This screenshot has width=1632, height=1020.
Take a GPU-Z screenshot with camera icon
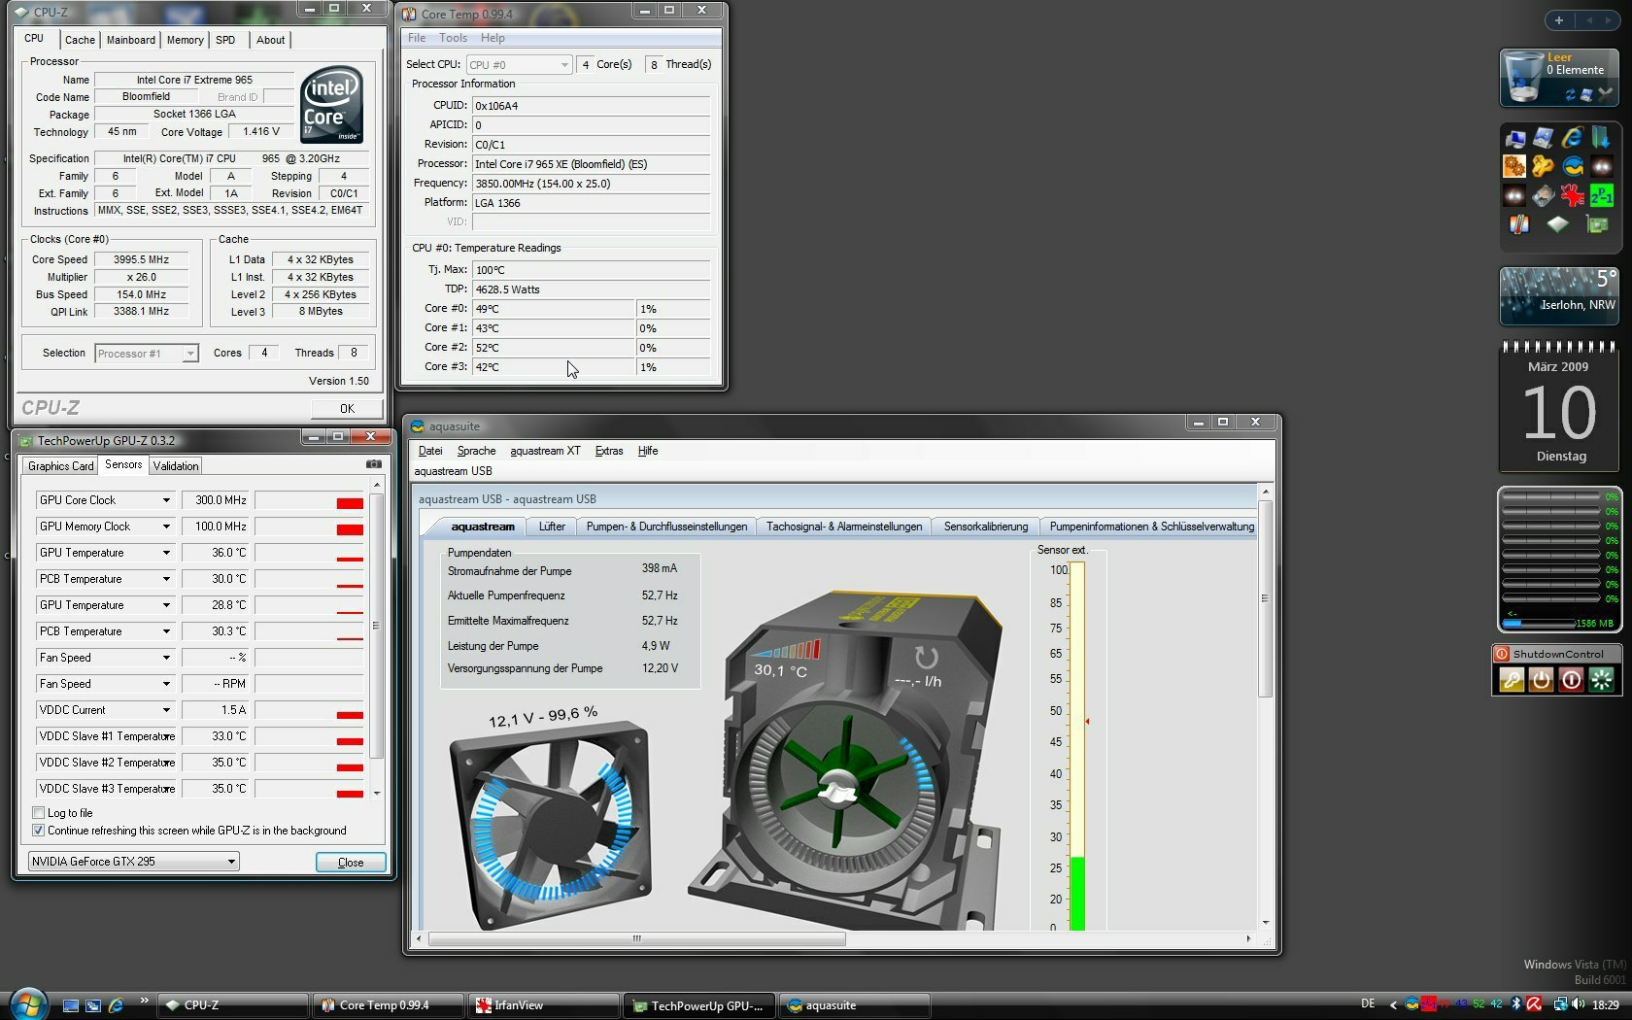374,464
